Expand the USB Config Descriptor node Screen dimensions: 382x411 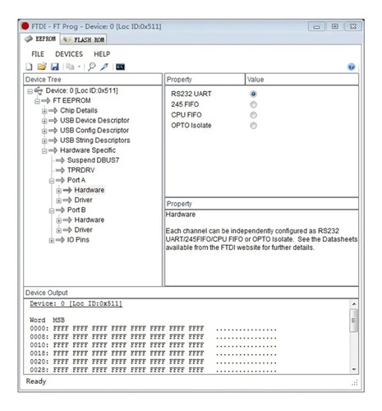click(44, 131)
